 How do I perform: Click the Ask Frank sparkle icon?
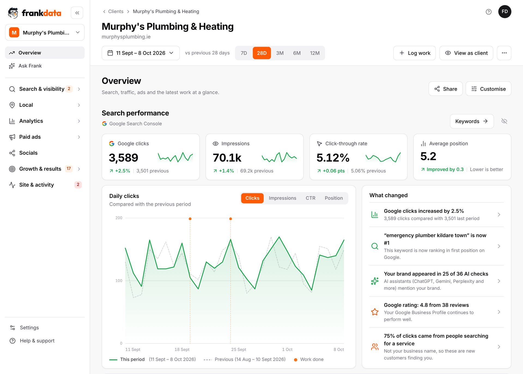click(x=12, y=66)
